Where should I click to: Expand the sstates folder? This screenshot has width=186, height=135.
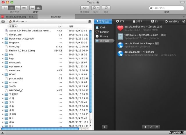[x=3, y=82]
